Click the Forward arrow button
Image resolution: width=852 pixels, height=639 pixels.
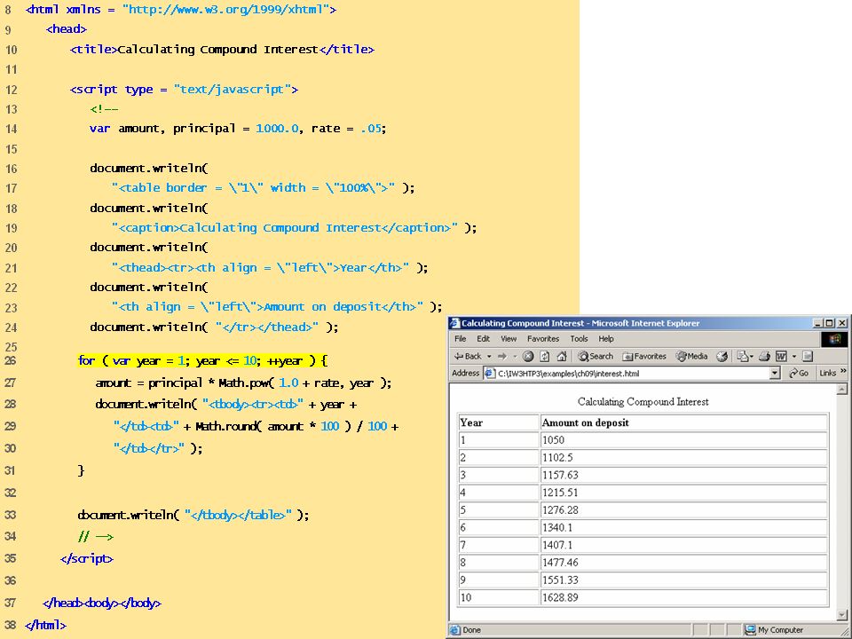502,357
